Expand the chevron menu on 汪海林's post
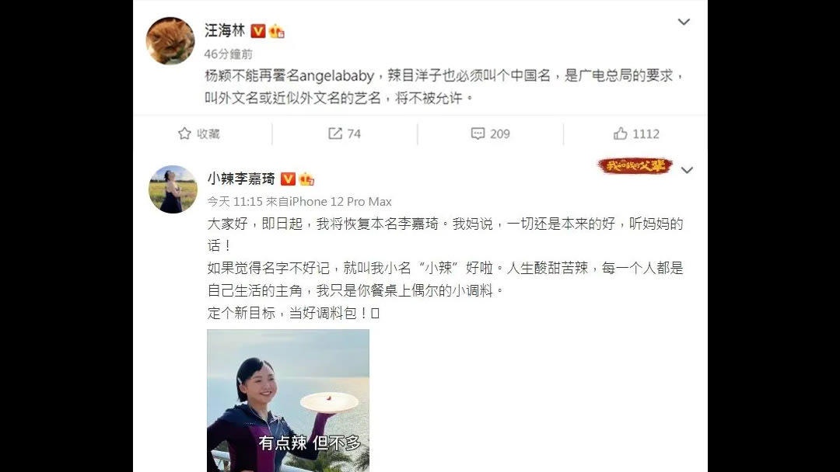840x472 pixels. point(684,22)
